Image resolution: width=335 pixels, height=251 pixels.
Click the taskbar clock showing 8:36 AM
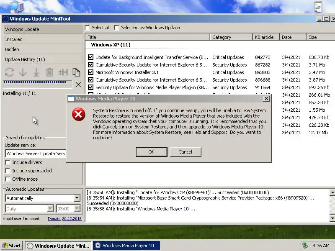[x=321, y=246]
